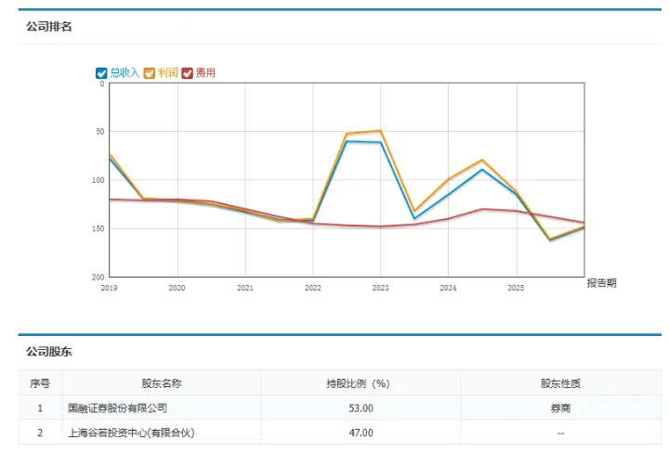Toggle the 利润 series checkbox
Screen dimensions: 669x453
(149, 73)
